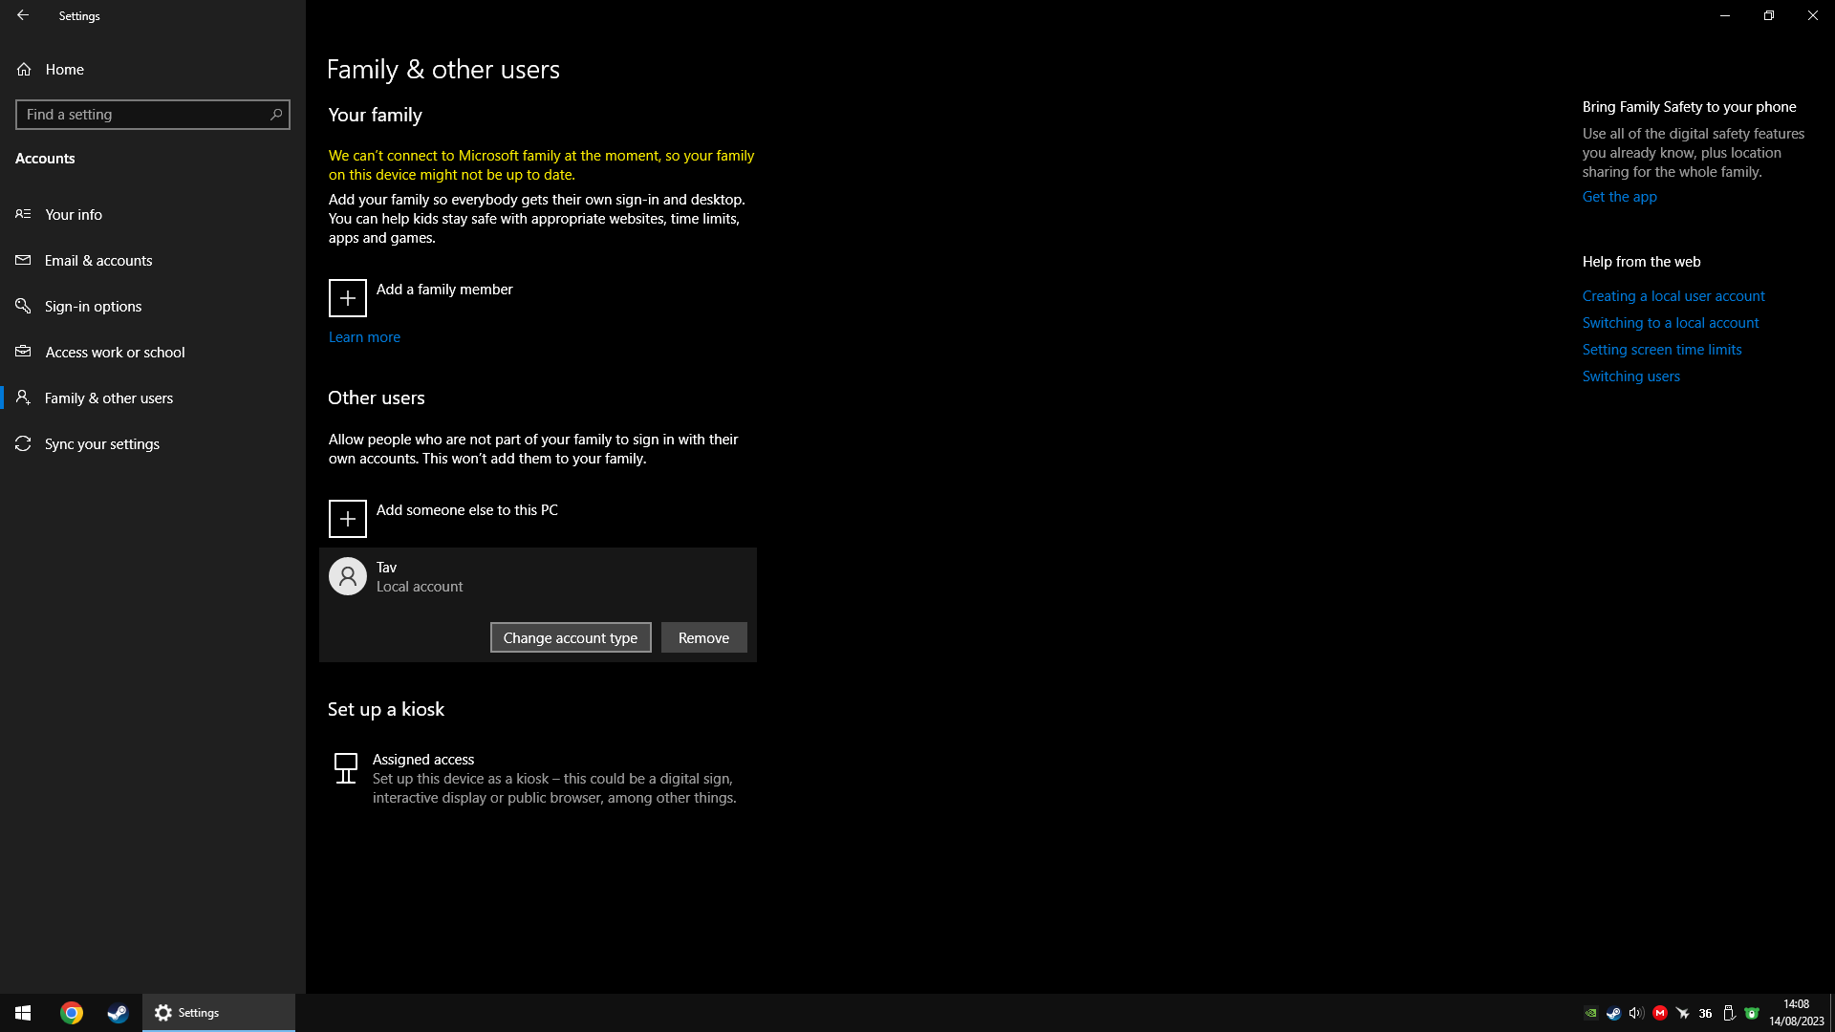The height and width of the screenshot is (1032, 1835).
Task: Select the Tav account avatar
Action: 347,576
